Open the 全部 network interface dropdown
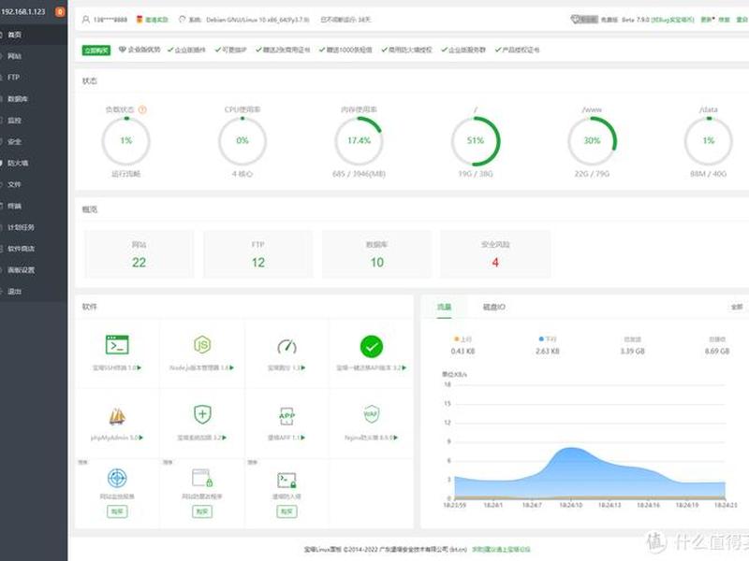 click(x=737, y=307)
